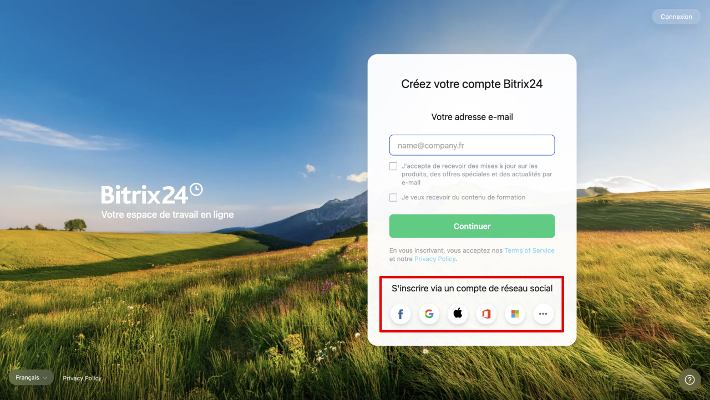Check the training content checkbox

[x=393, y=197]
